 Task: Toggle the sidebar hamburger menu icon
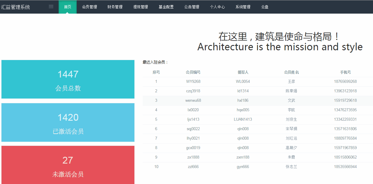pos(51,7)
